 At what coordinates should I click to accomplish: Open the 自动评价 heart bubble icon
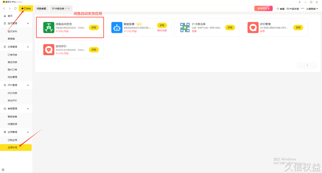(x=49, y=50)
